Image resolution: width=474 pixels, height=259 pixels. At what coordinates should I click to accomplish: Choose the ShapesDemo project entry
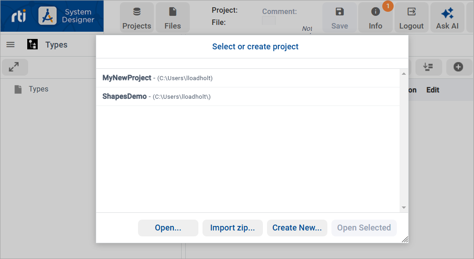coord(124,96)
